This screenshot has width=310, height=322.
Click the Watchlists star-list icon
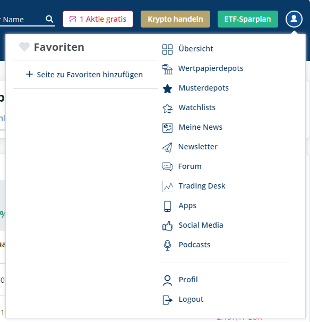(x=168, y=108)
